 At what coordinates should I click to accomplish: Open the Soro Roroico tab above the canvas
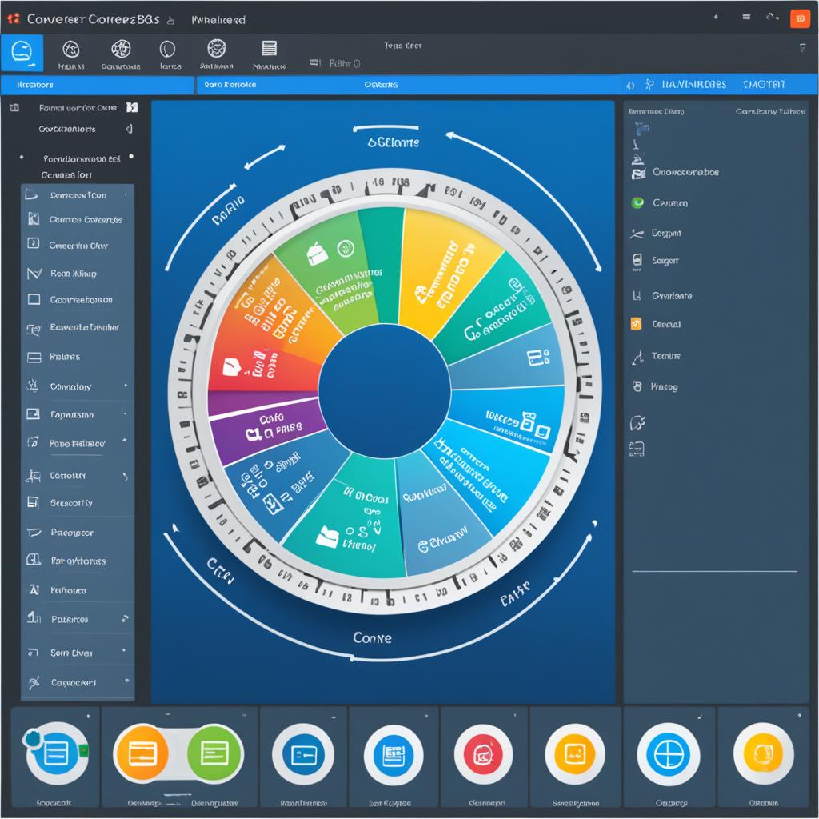pyautogui.click(x=230, y=85)
